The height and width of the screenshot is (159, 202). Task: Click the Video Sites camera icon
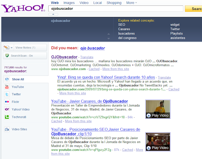tap(7, 129)
